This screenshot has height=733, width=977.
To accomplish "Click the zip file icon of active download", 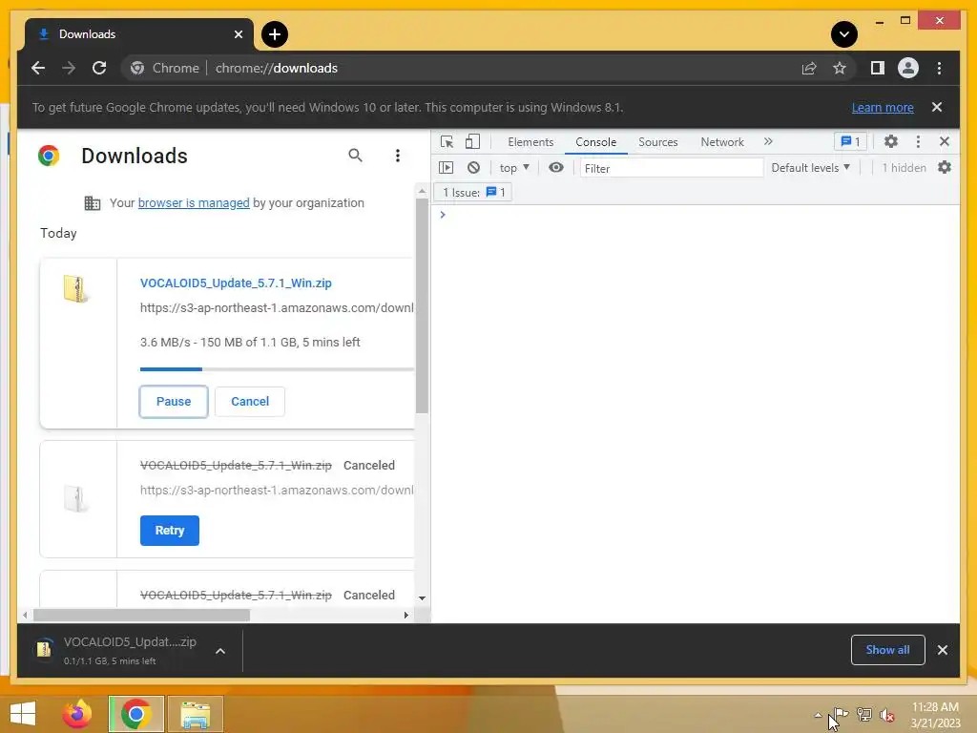I will click(x=75, y=289).
